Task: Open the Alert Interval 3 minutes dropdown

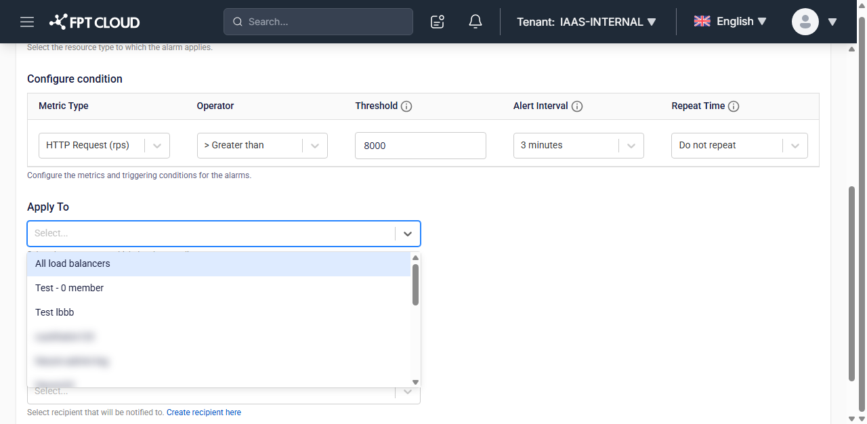Action: tap(578, 146)
